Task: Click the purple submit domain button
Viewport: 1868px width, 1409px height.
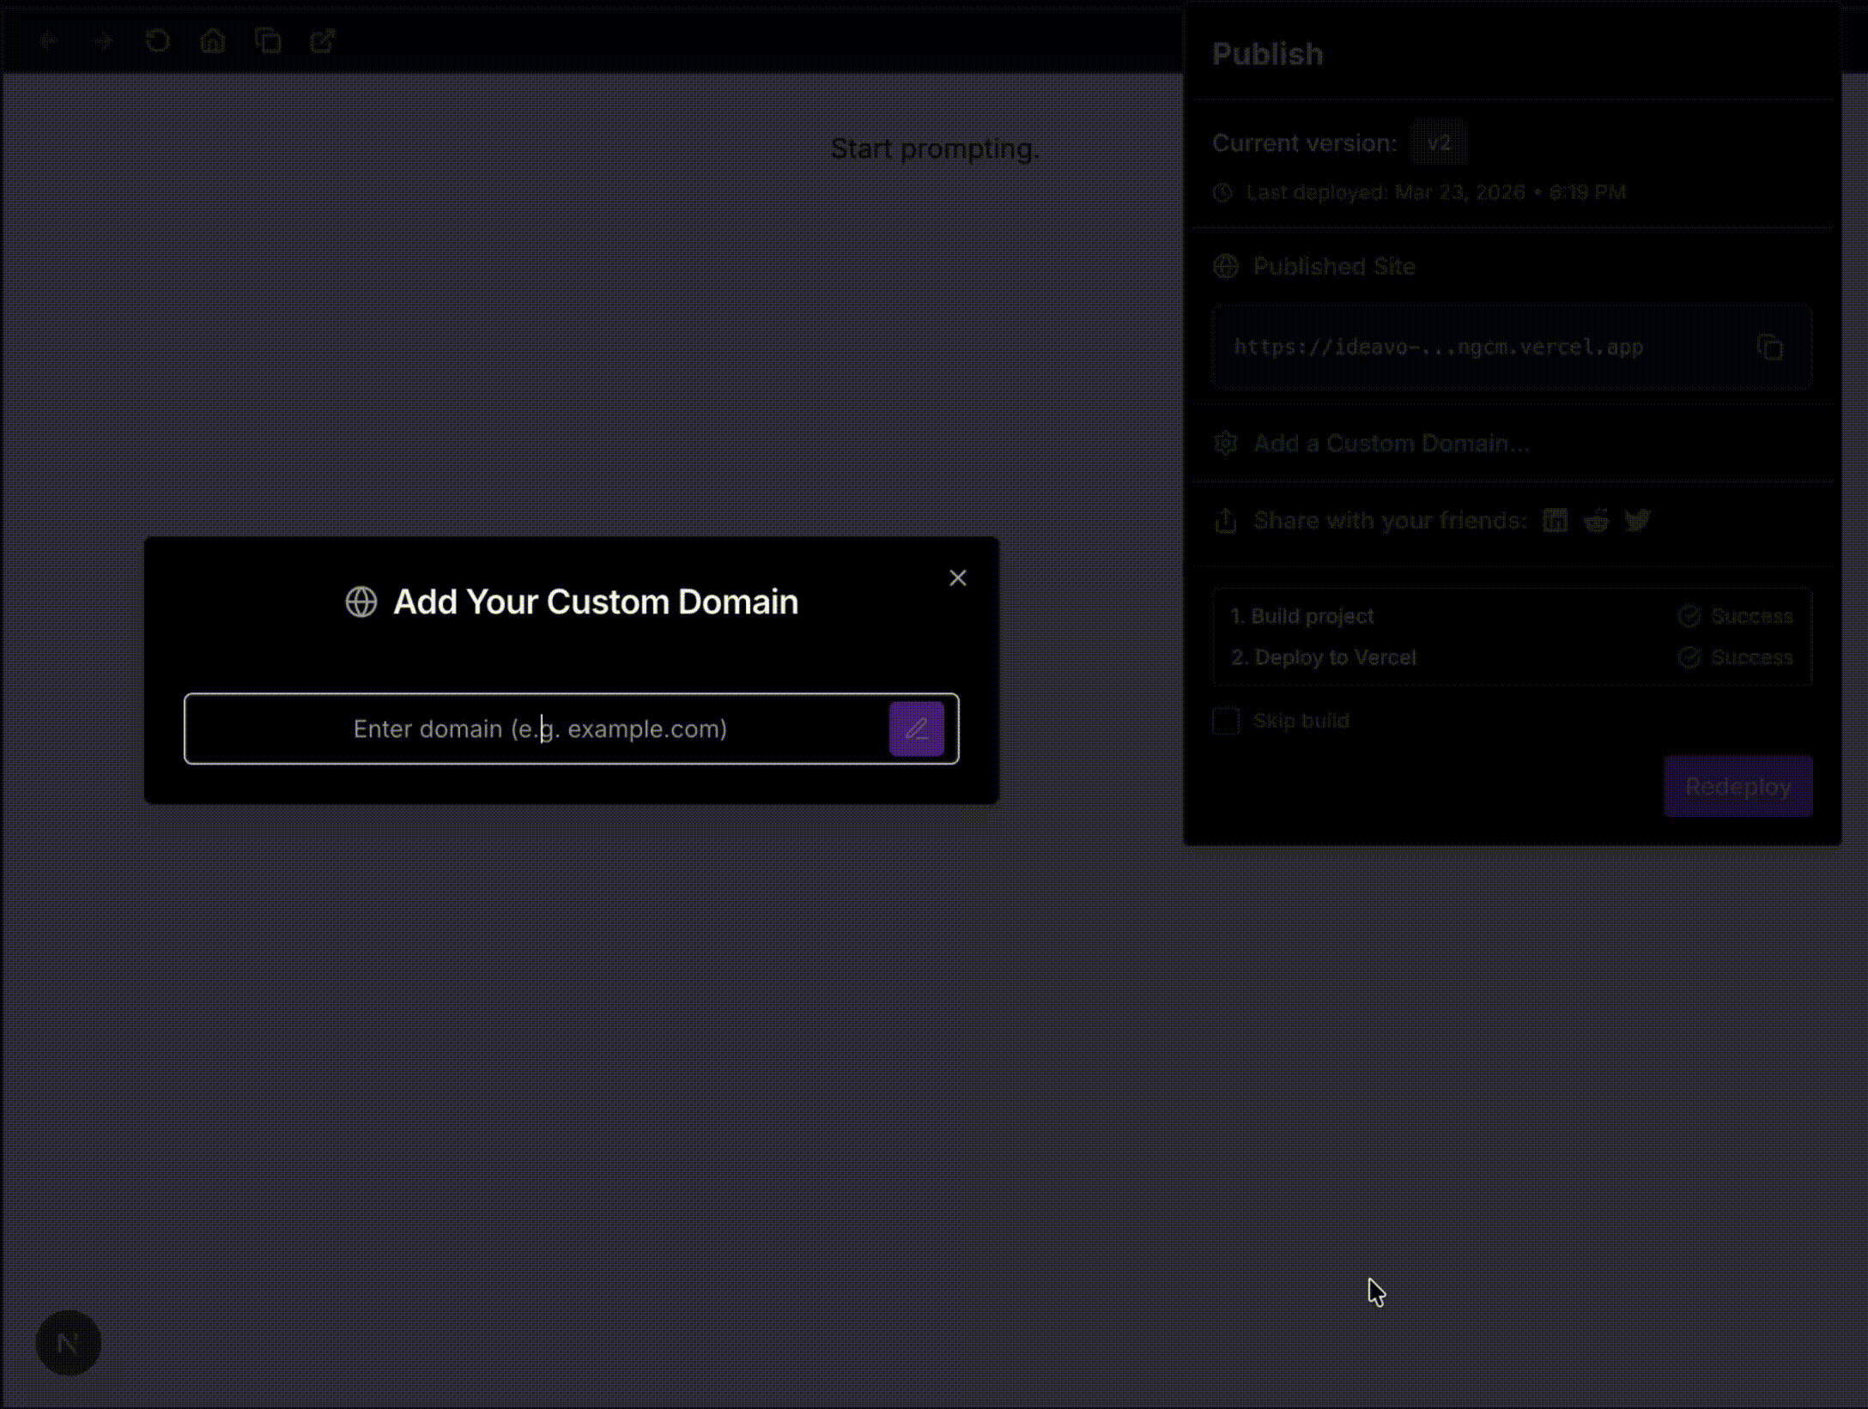Action: click(x=916, y=729)
